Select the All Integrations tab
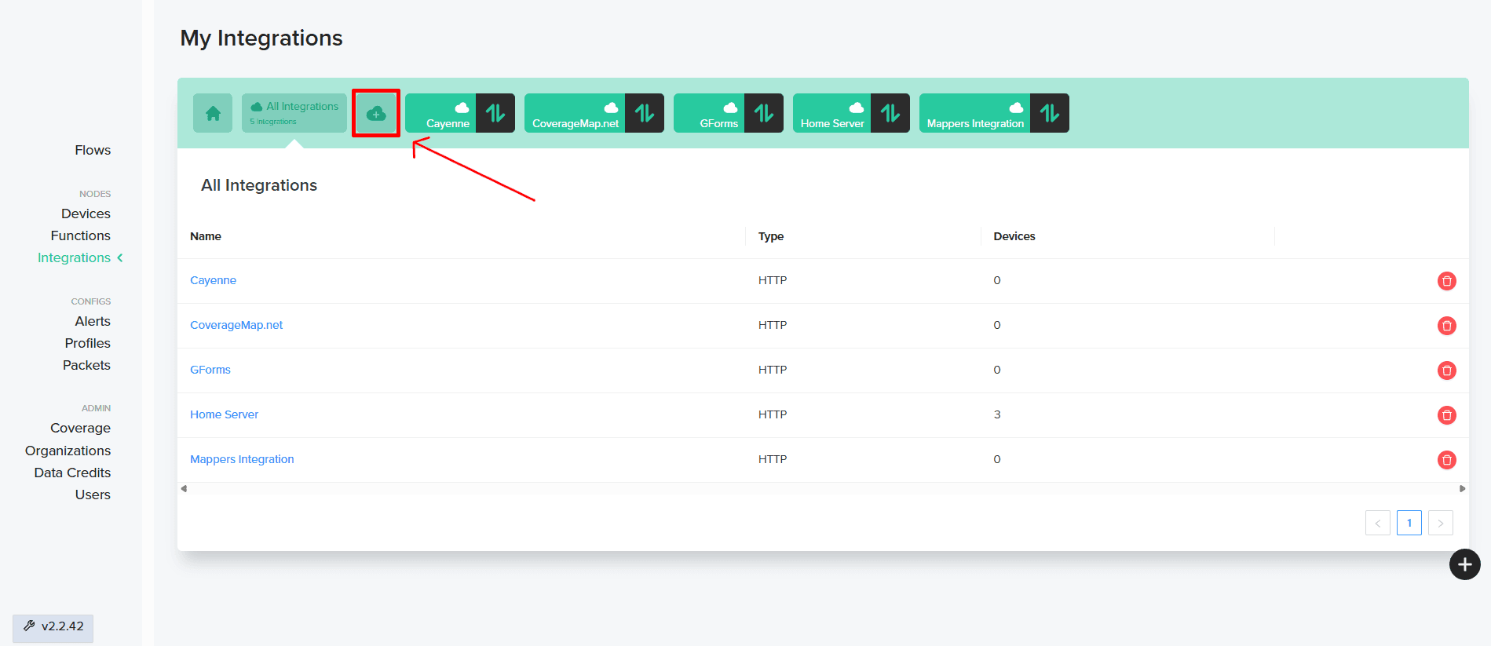 [294, 113]
